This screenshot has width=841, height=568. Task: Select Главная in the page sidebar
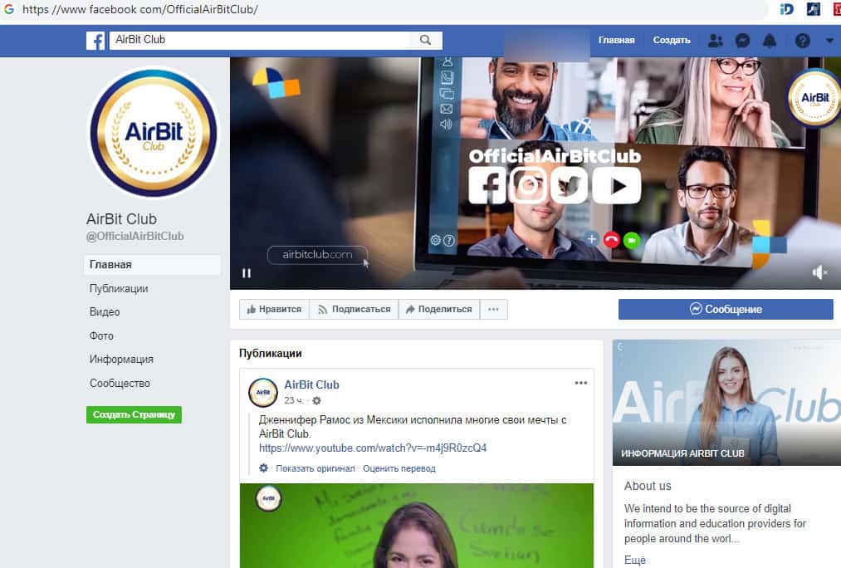coord(152,264)
